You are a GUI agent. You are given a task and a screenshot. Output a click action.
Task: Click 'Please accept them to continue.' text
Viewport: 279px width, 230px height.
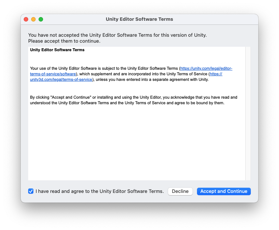click(64, 41)
